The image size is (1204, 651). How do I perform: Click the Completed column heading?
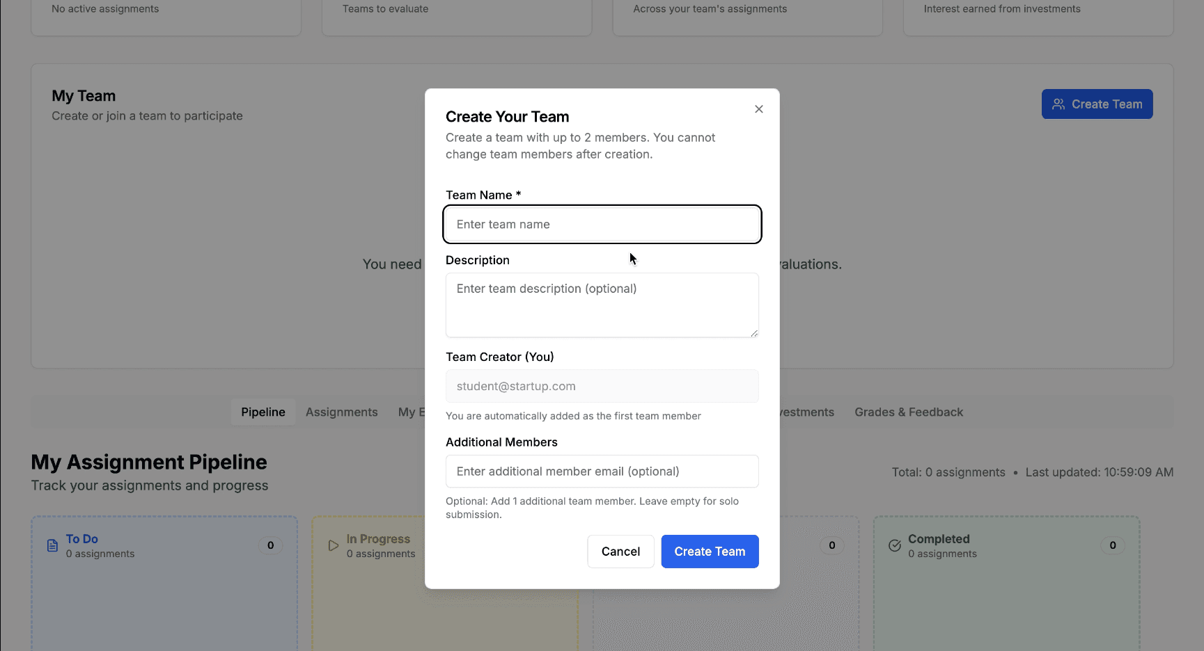[939, 539]
